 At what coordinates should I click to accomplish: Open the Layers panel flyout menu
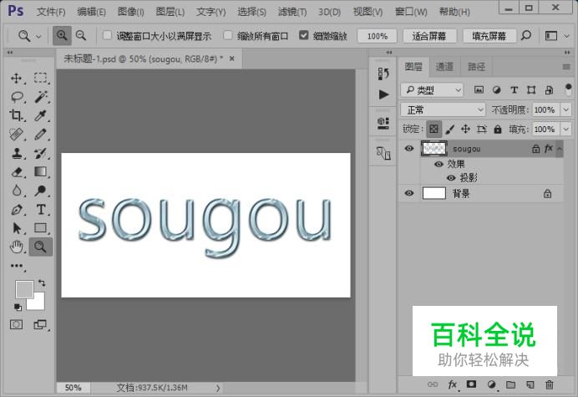[566, 67]
